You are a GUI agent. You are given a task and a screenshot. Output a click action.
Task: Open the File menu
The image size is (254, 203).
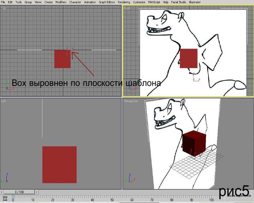point(3,2)
